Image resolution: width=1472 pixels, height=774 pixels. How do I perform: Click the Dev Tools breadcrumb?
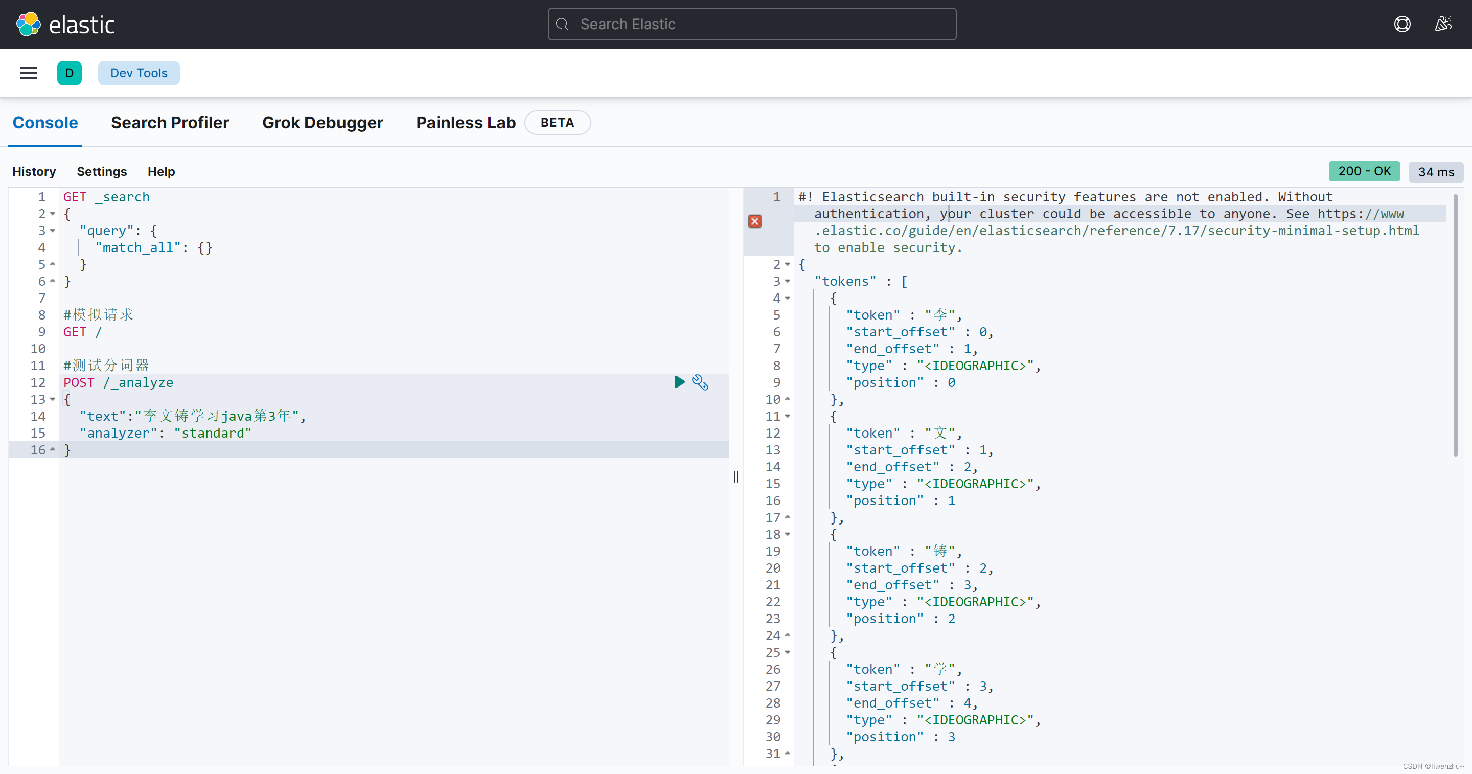(x=139, y=73)
